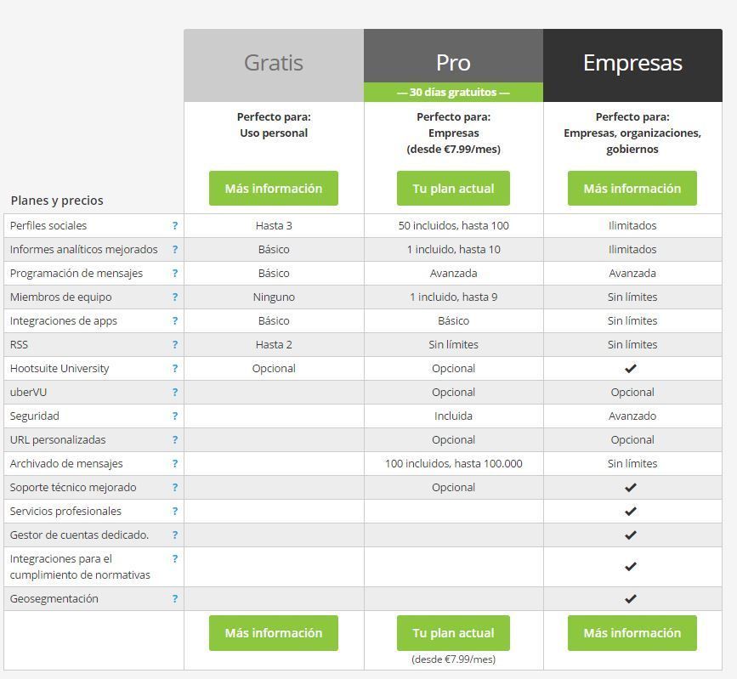
Task: Click the 30 días gratuitos banner
Action: pyautogui.click(x=453, y=92)
